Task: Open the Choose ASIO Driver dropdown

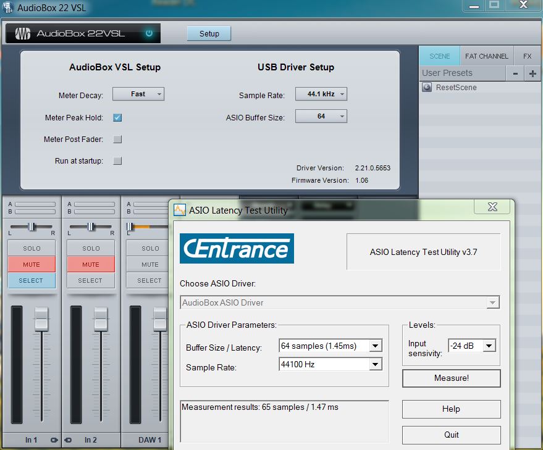Action: [340, 302]
